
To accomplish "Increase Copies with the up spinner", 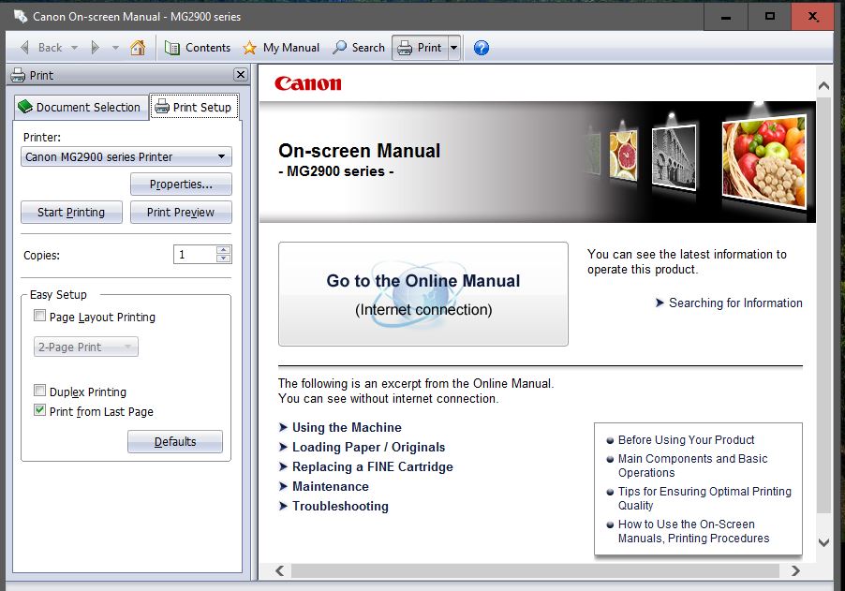I will pyautogui.click(x=223, y=250).
